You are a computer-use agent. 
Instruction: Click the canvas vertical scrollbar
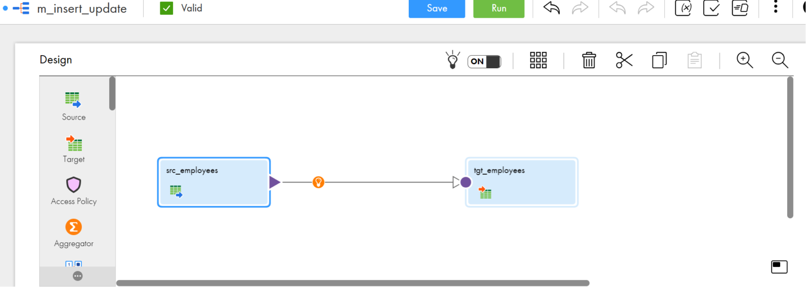(790, 147)
